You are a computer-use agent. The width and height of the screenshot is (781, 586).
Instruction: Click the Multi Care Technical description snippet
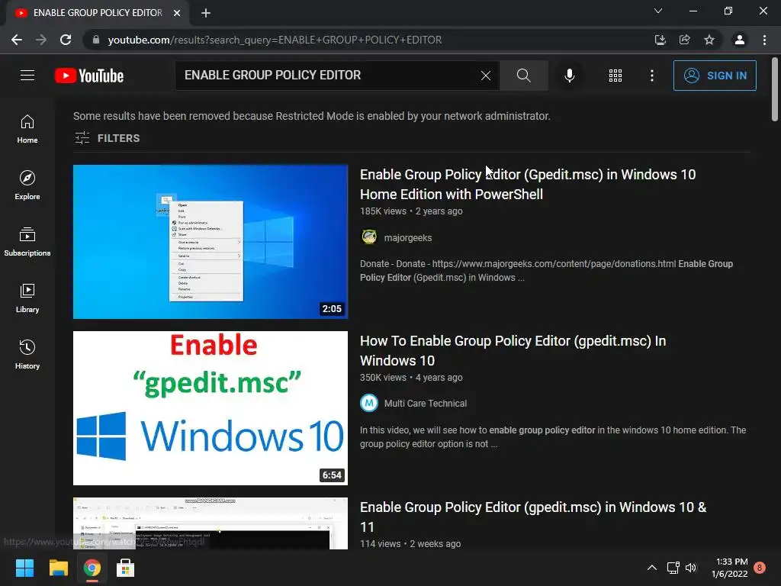553,437
